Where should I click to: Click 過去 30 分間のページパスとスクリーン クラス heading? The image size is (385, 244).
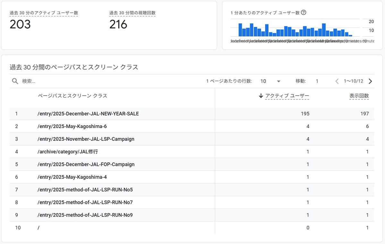pos(74,67)
